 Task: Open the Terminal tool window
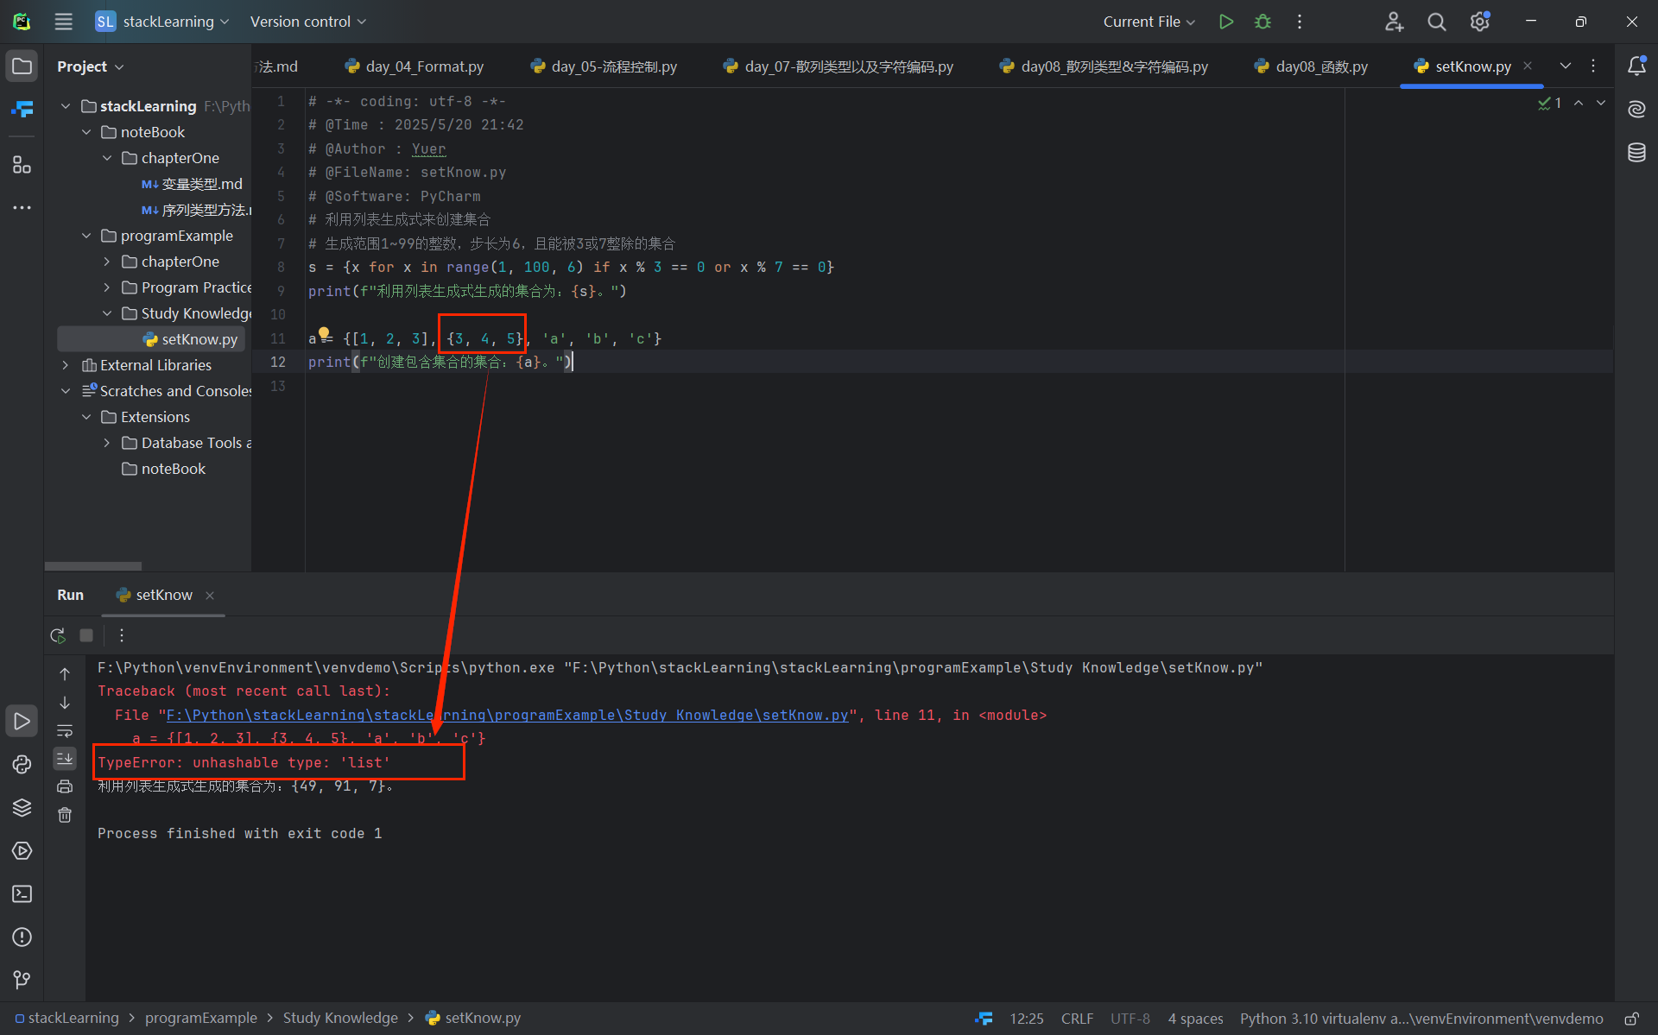coord(22,894)
